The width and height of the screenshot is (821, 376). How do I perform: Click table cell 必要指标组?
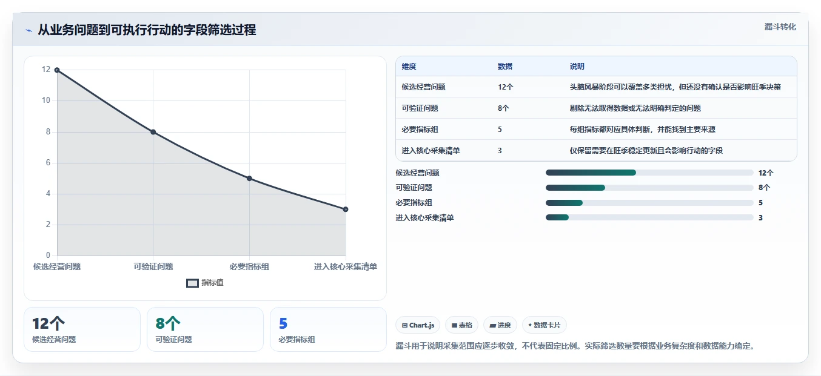click(x=420, y=130)
